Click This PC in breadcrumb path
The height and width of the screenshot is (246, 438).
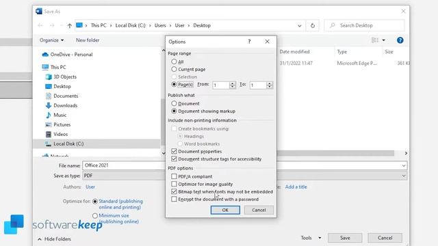pyautogui.click(x=99, y=25)
